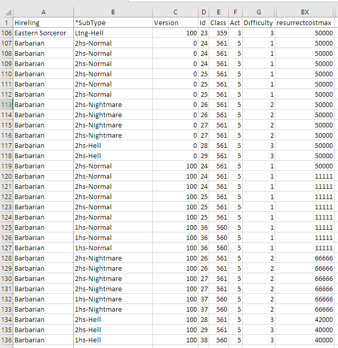338x348 pixels.
Task: Select row 113 header number
Action: click(6, 104)
